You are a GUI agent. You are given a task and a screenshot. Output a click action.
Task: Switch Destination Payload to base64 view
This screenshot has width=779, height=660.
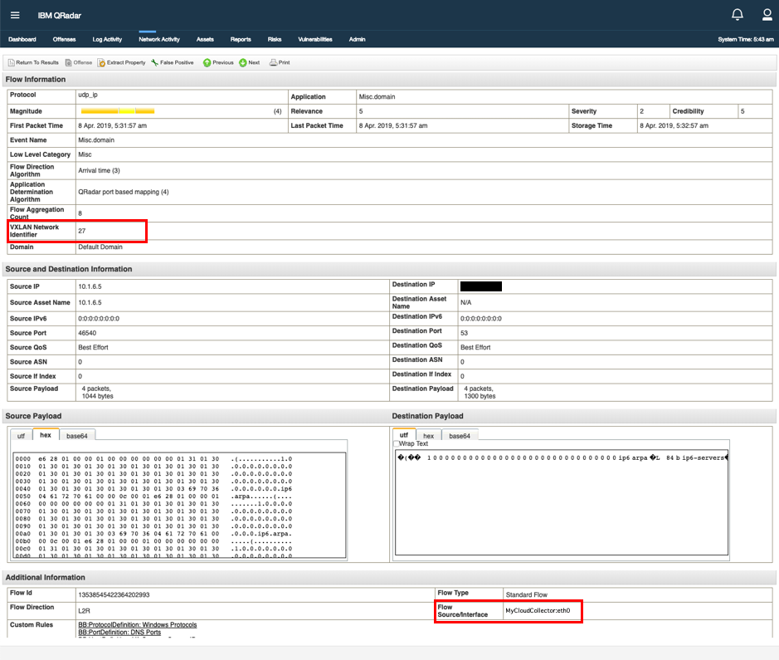pos(460,436)
